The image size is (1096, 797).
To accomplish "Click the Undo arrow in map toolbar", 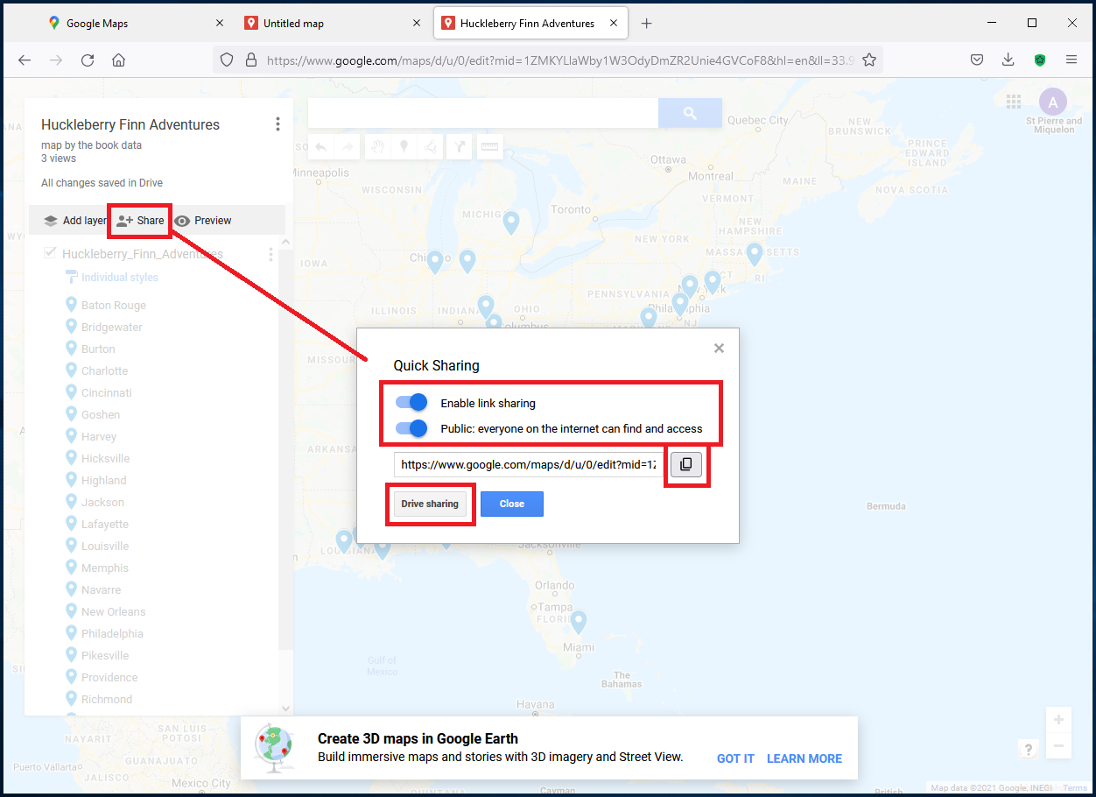I will pos(321,147).
